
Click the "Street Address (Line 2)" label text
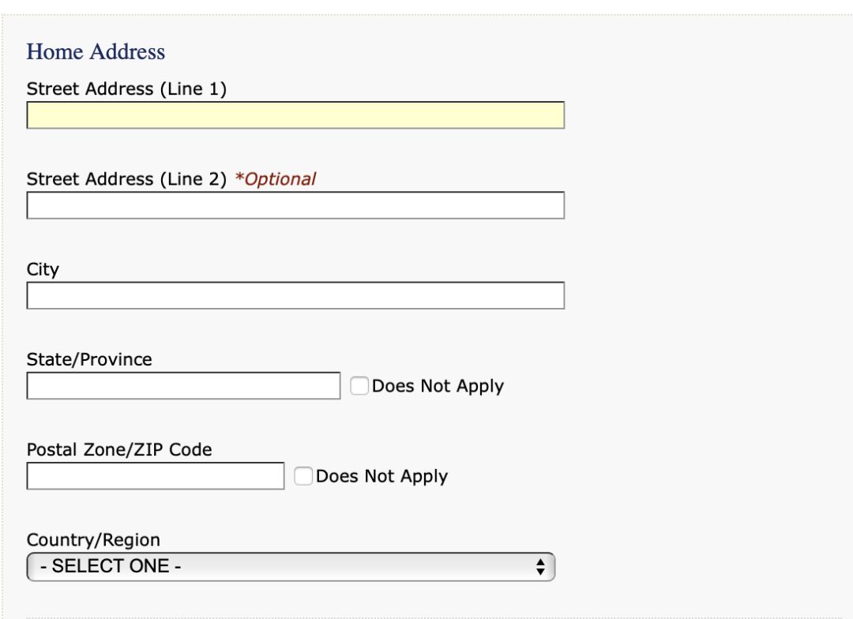(x=126, y=179)
